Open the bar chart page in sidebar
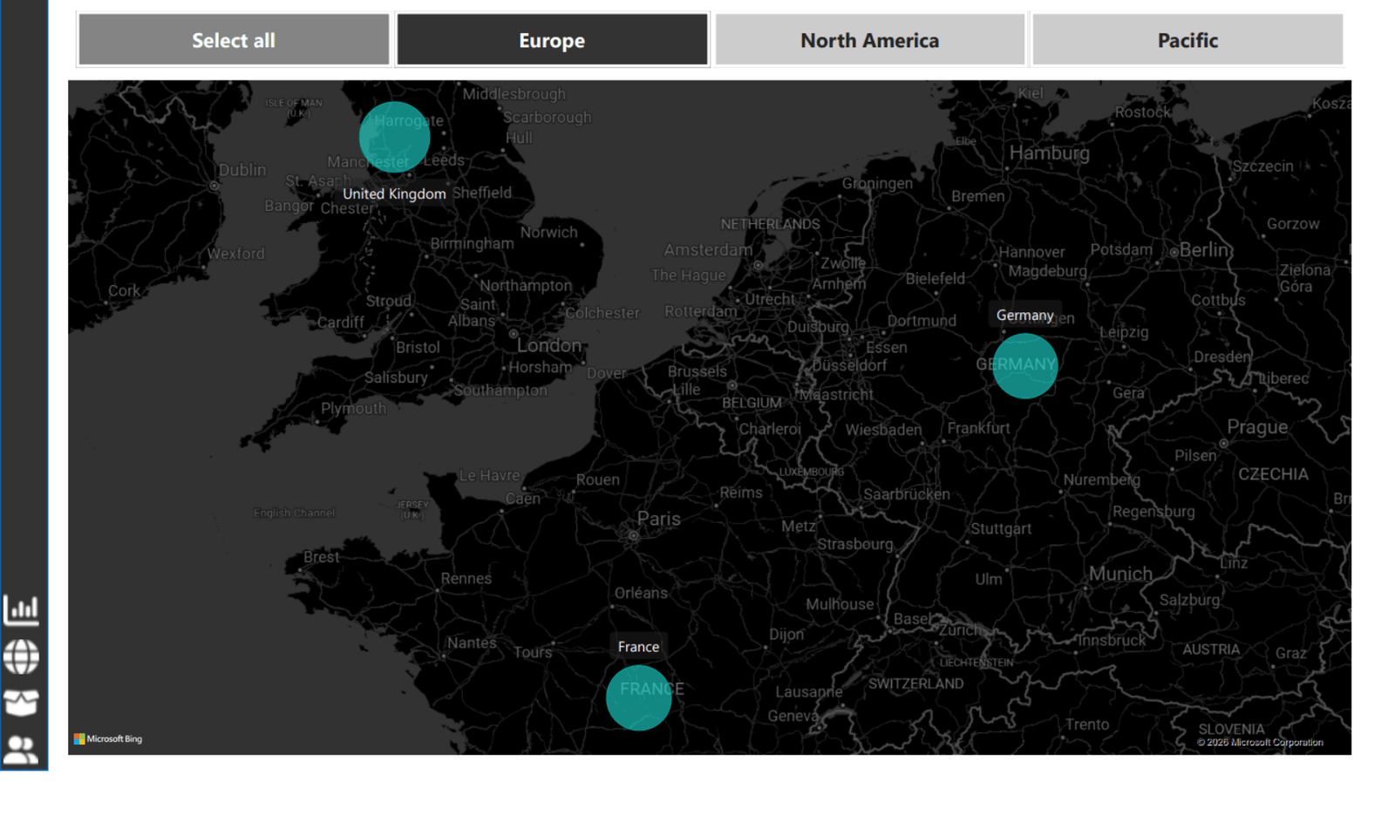Screen dimensions: 1395x816 (21, 609)
